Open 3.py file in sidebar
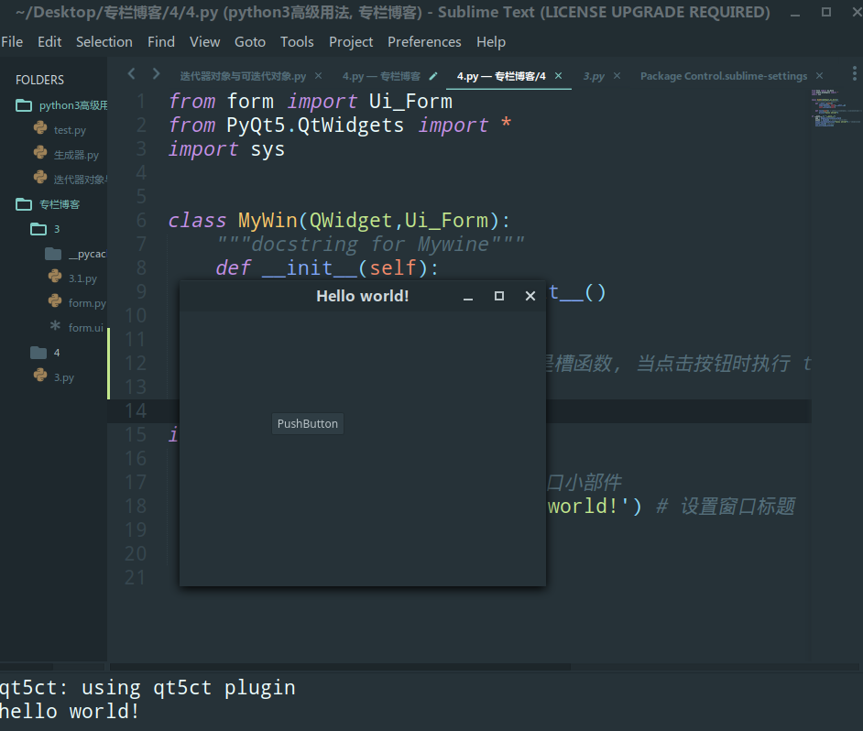 click(64, 377)
